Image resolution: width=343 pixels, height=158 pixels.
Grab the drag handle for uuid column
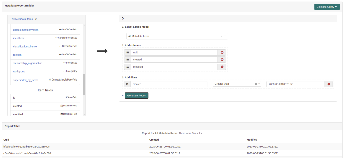(x=128, y=52)
